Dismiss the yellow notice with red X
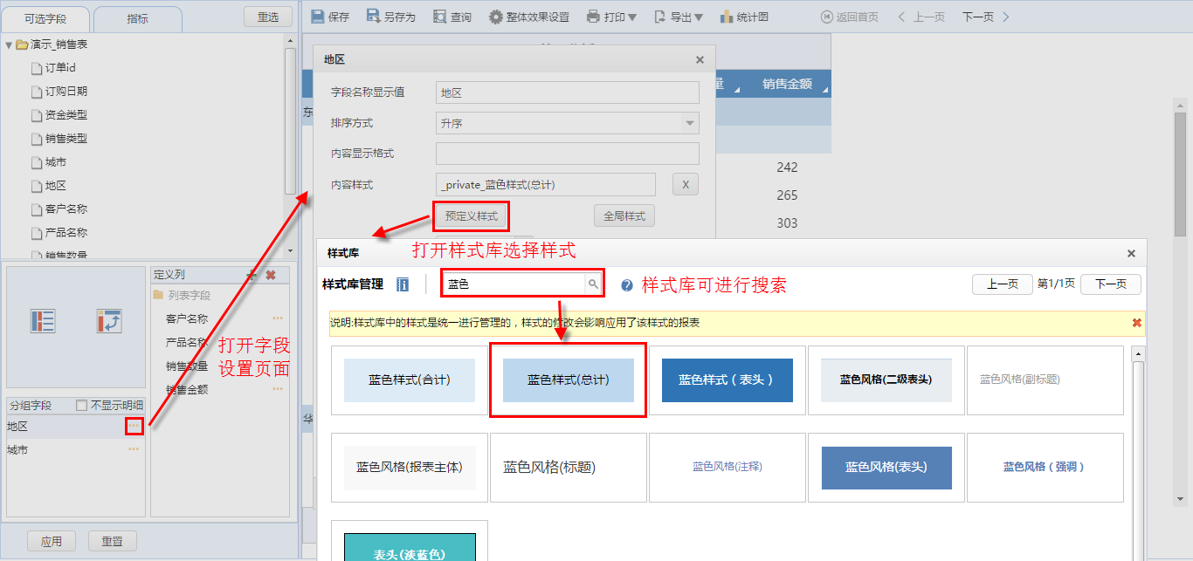 point(1136,323)
